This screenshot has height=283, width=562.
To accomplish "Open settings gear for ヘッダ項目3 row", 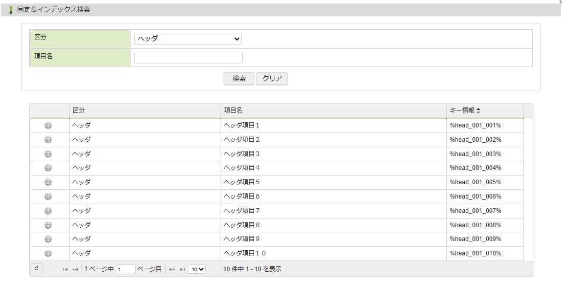I will click(x=48, y=154).
